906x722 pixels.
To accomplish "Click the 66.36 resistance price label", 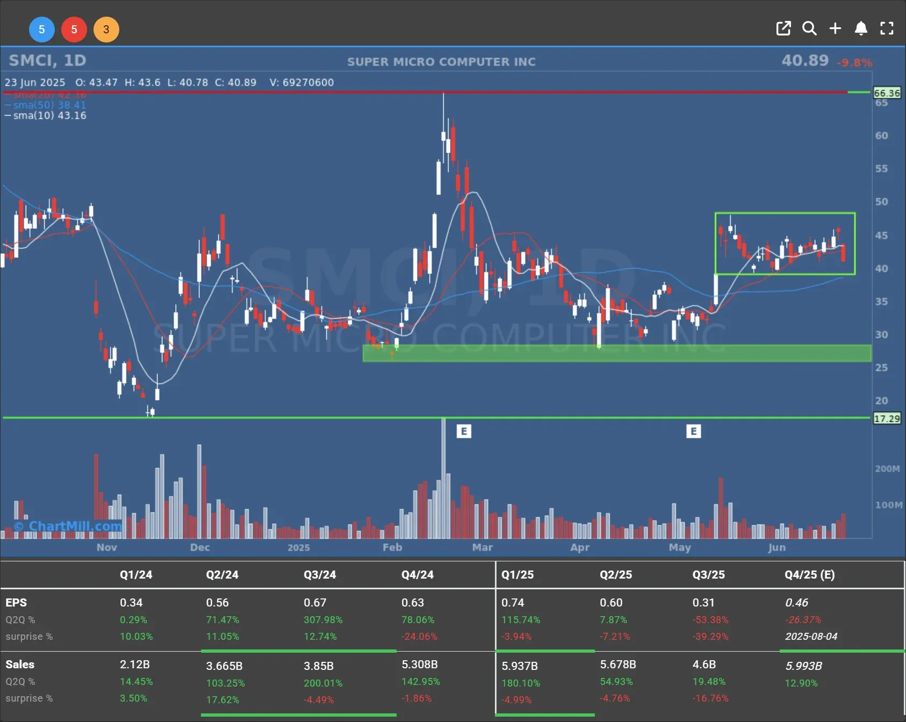I will 887,93.
